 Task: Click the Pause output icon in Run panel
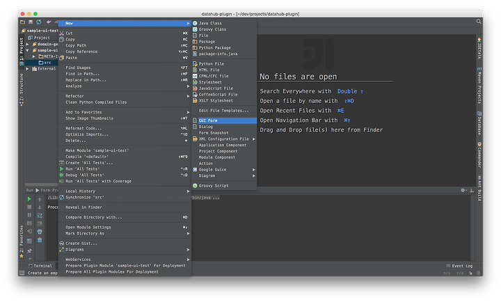[x=29, y=215]
